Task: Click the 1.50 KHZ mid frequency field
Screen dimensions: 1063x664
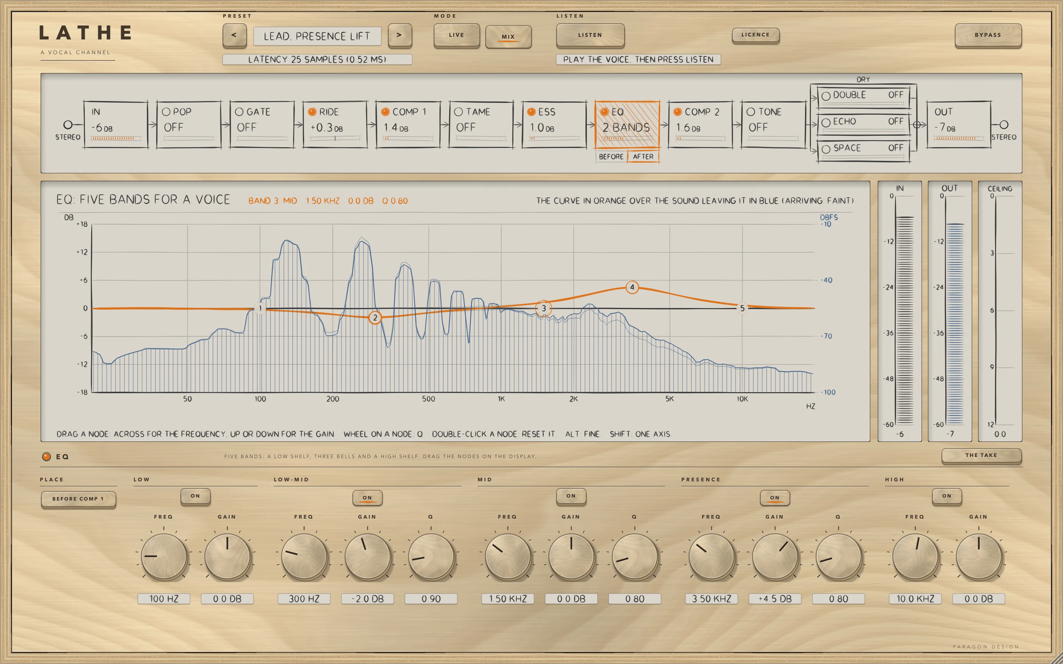Action: (508, 599)
